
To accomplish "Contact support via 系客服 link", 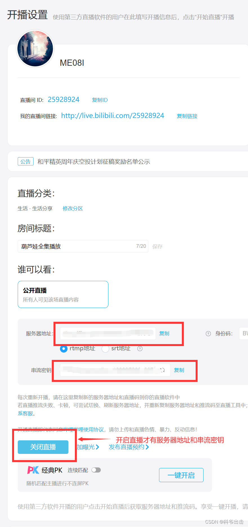I will [25, 413].
